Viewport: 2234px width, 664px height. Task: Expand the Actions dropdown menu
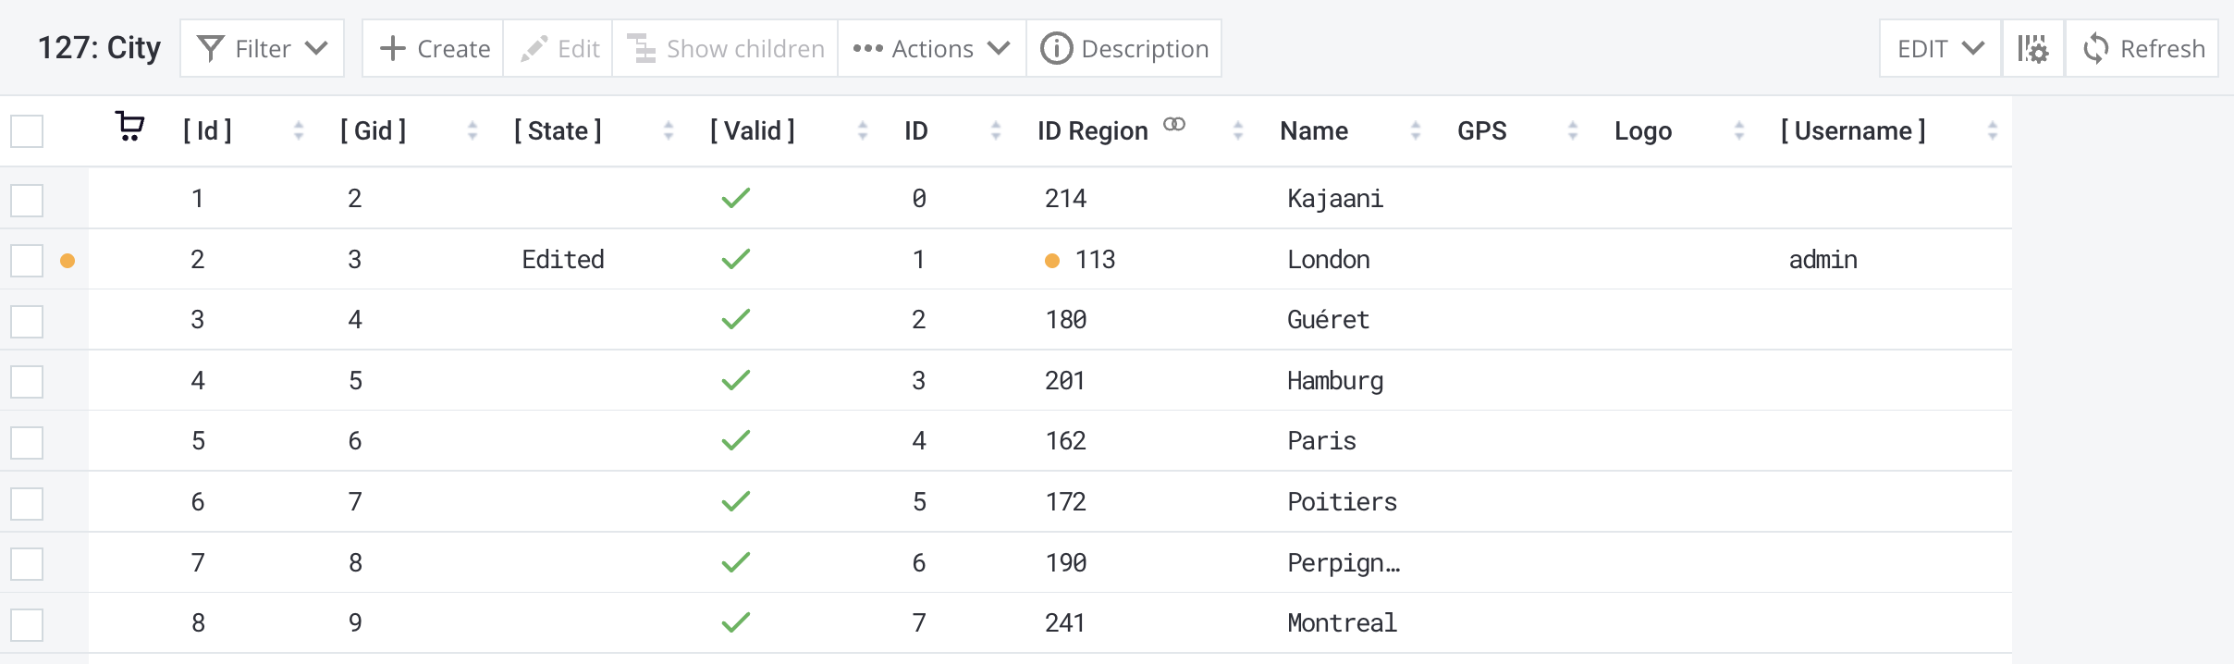coord(931,49)
